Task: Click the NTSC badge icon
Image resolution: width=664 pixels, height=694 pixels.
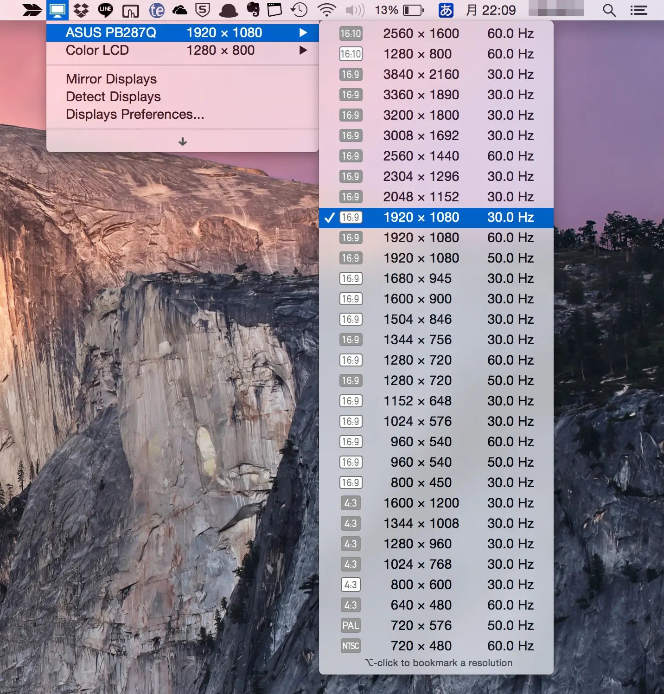Action: pyautogui.click(x=351, y=646)
